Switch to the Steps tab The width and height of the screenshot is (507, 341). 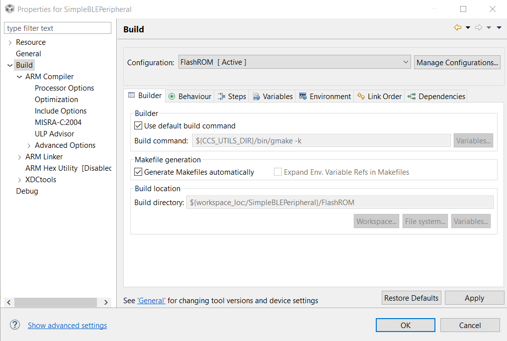click(232, 97)
